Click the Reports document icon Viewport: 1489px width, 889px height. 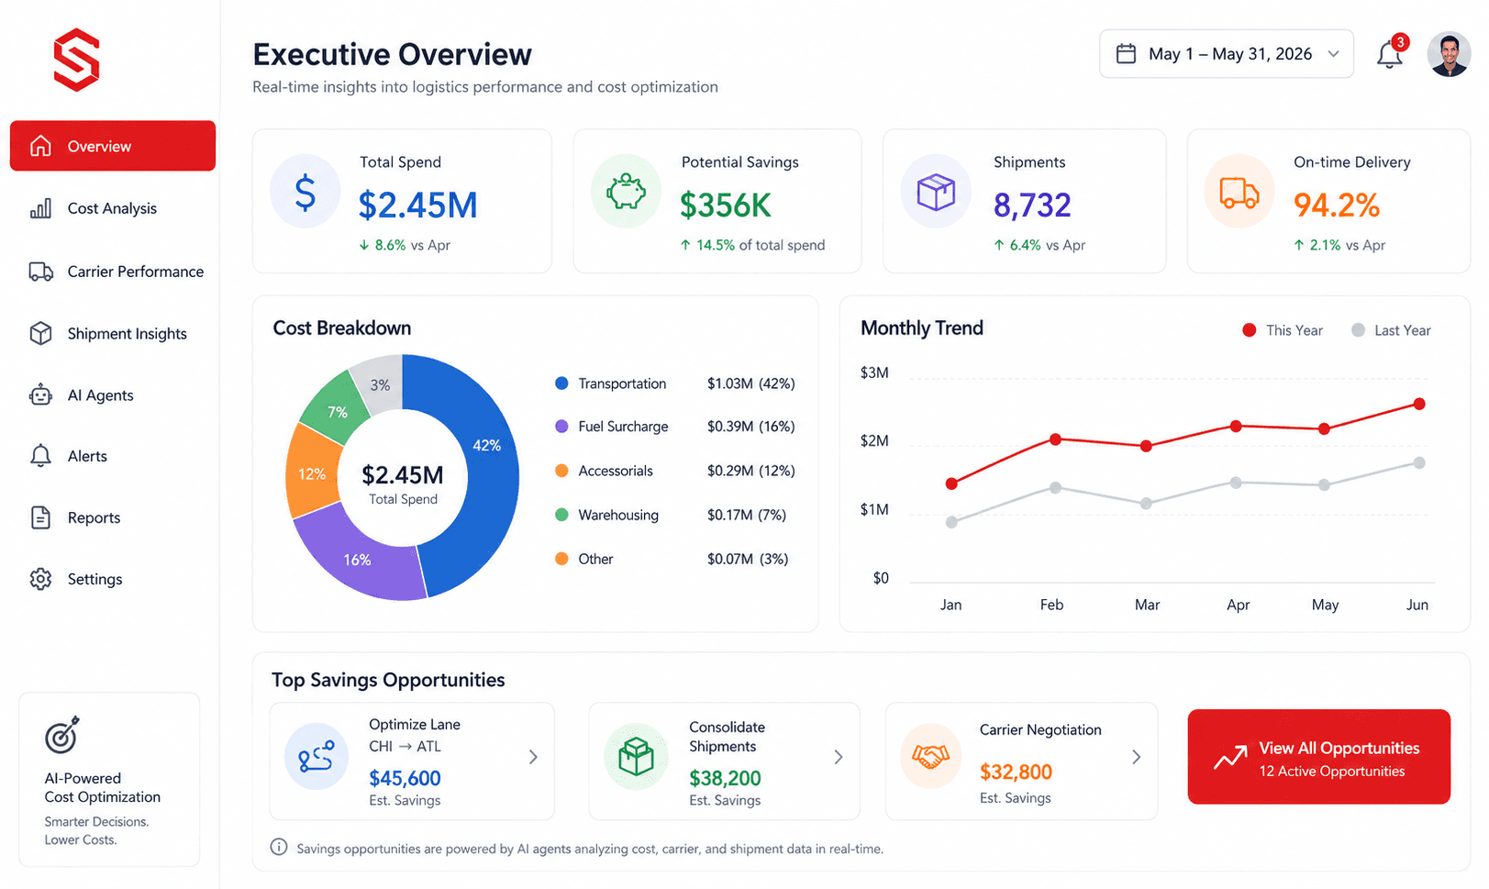40,517
